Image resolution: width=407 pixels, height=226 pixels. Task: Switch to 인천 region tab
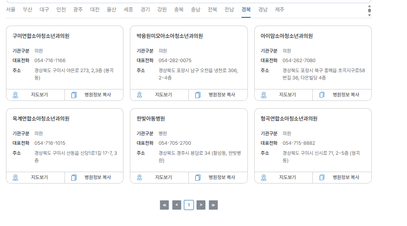click(61, 10)
